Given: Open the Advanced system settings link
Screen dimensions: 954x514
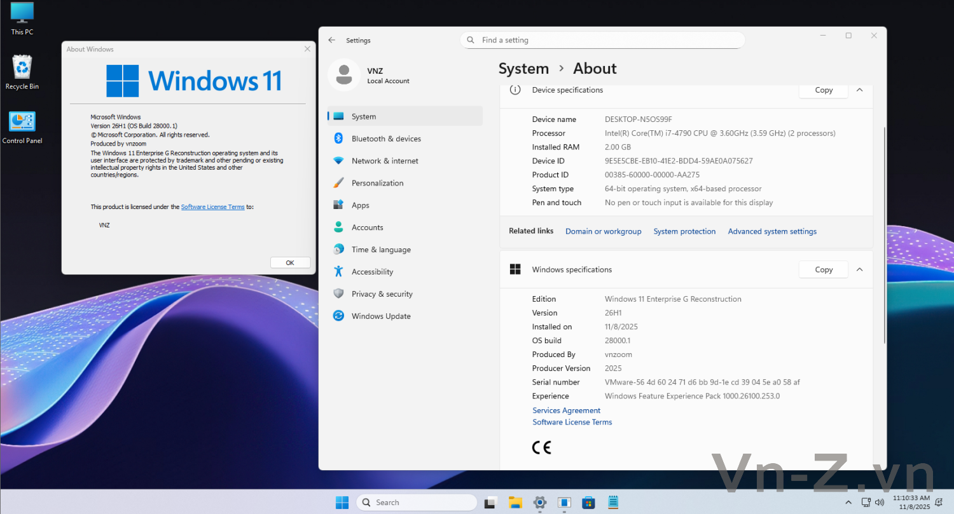Looking at the screenshot, I should (x=772, y=231).
